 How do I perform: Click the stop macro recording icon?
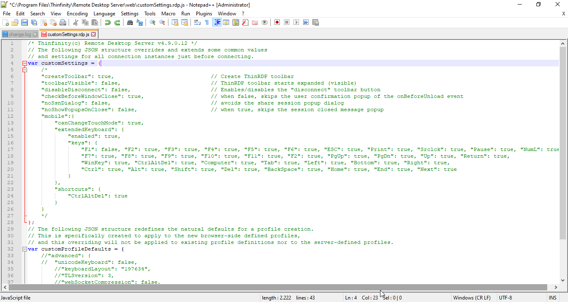pyautogui.click(x=287, y=22)
